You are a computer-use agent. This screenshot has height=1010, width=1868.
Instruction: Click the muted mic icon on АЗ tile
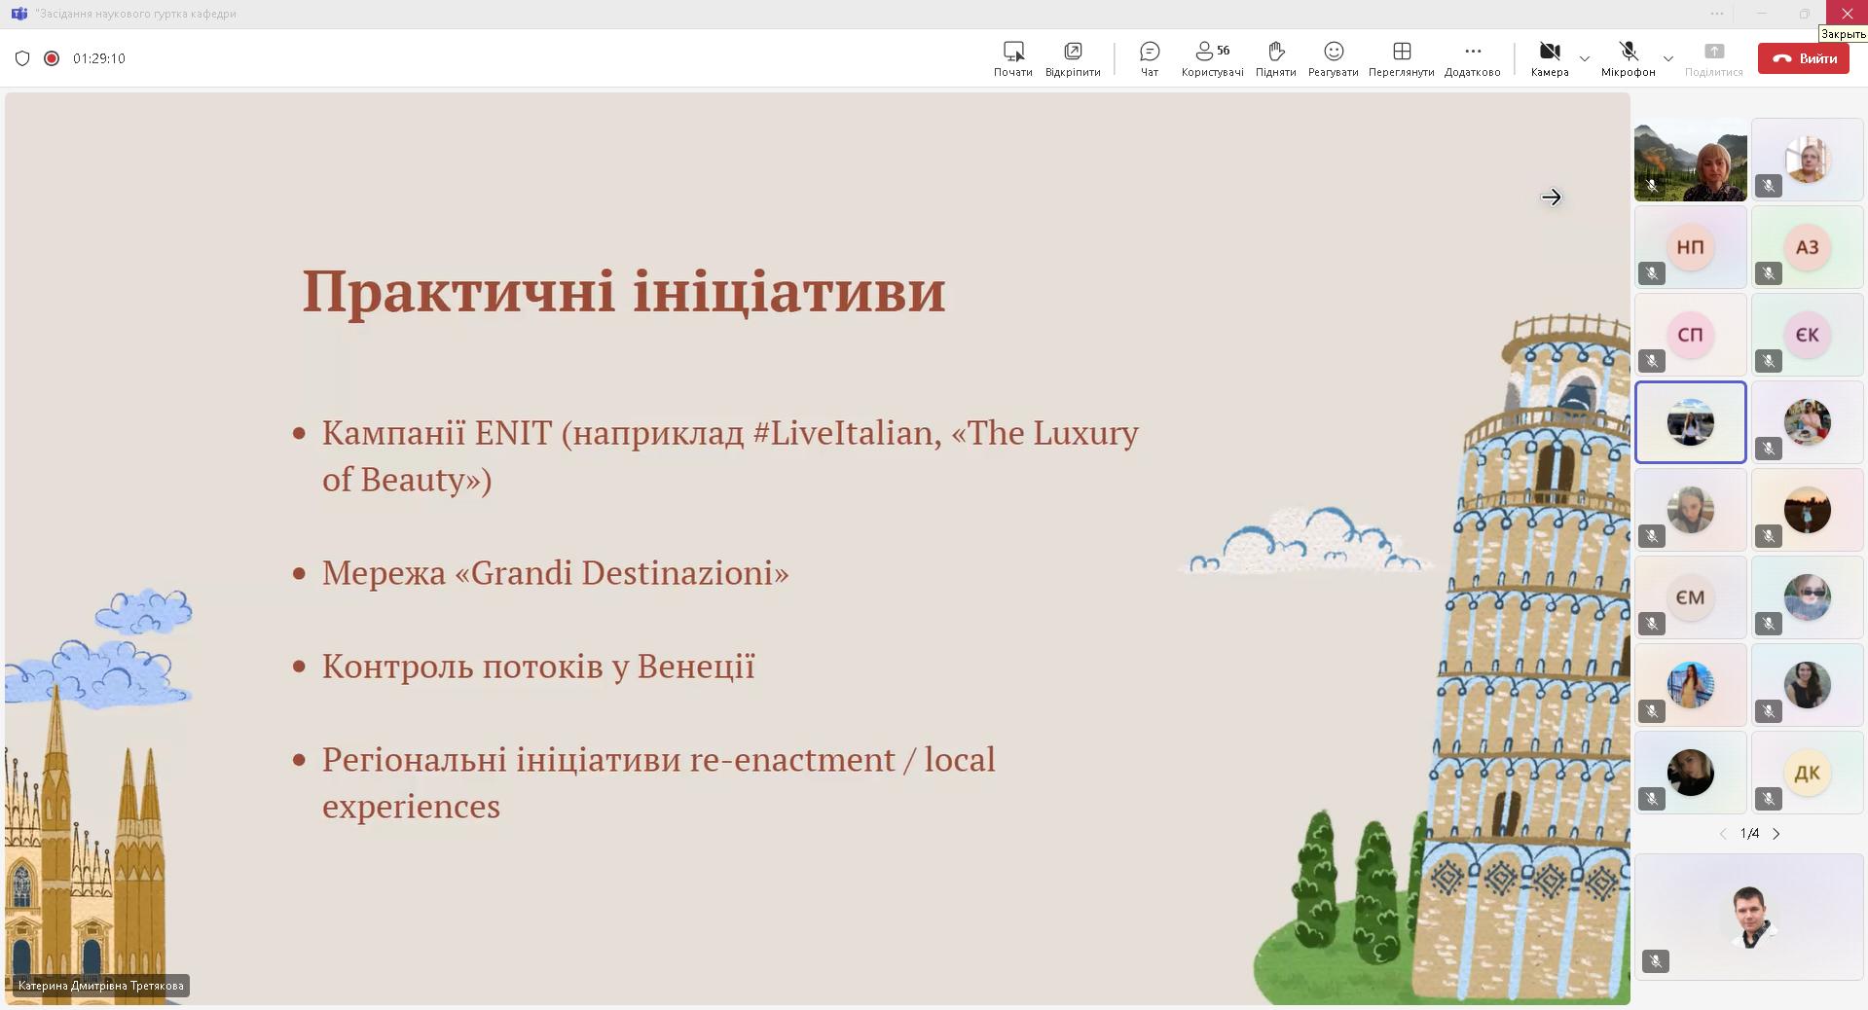(1769, 273)
